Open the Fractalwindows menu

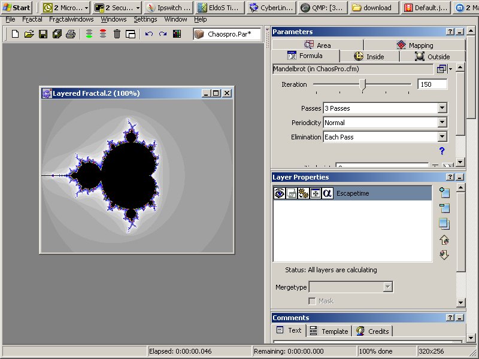tap(71, 19)
